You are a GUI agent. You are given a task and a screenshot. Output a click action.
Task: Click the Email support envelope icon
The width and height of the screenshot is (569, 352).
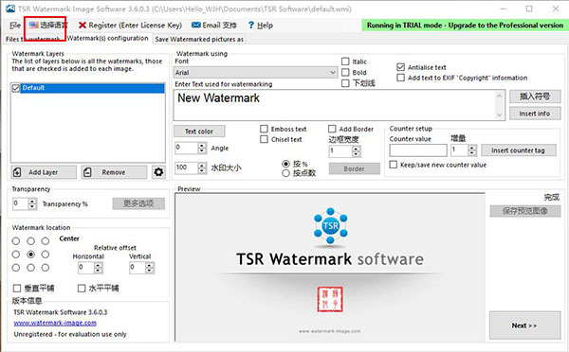point(196,25)
